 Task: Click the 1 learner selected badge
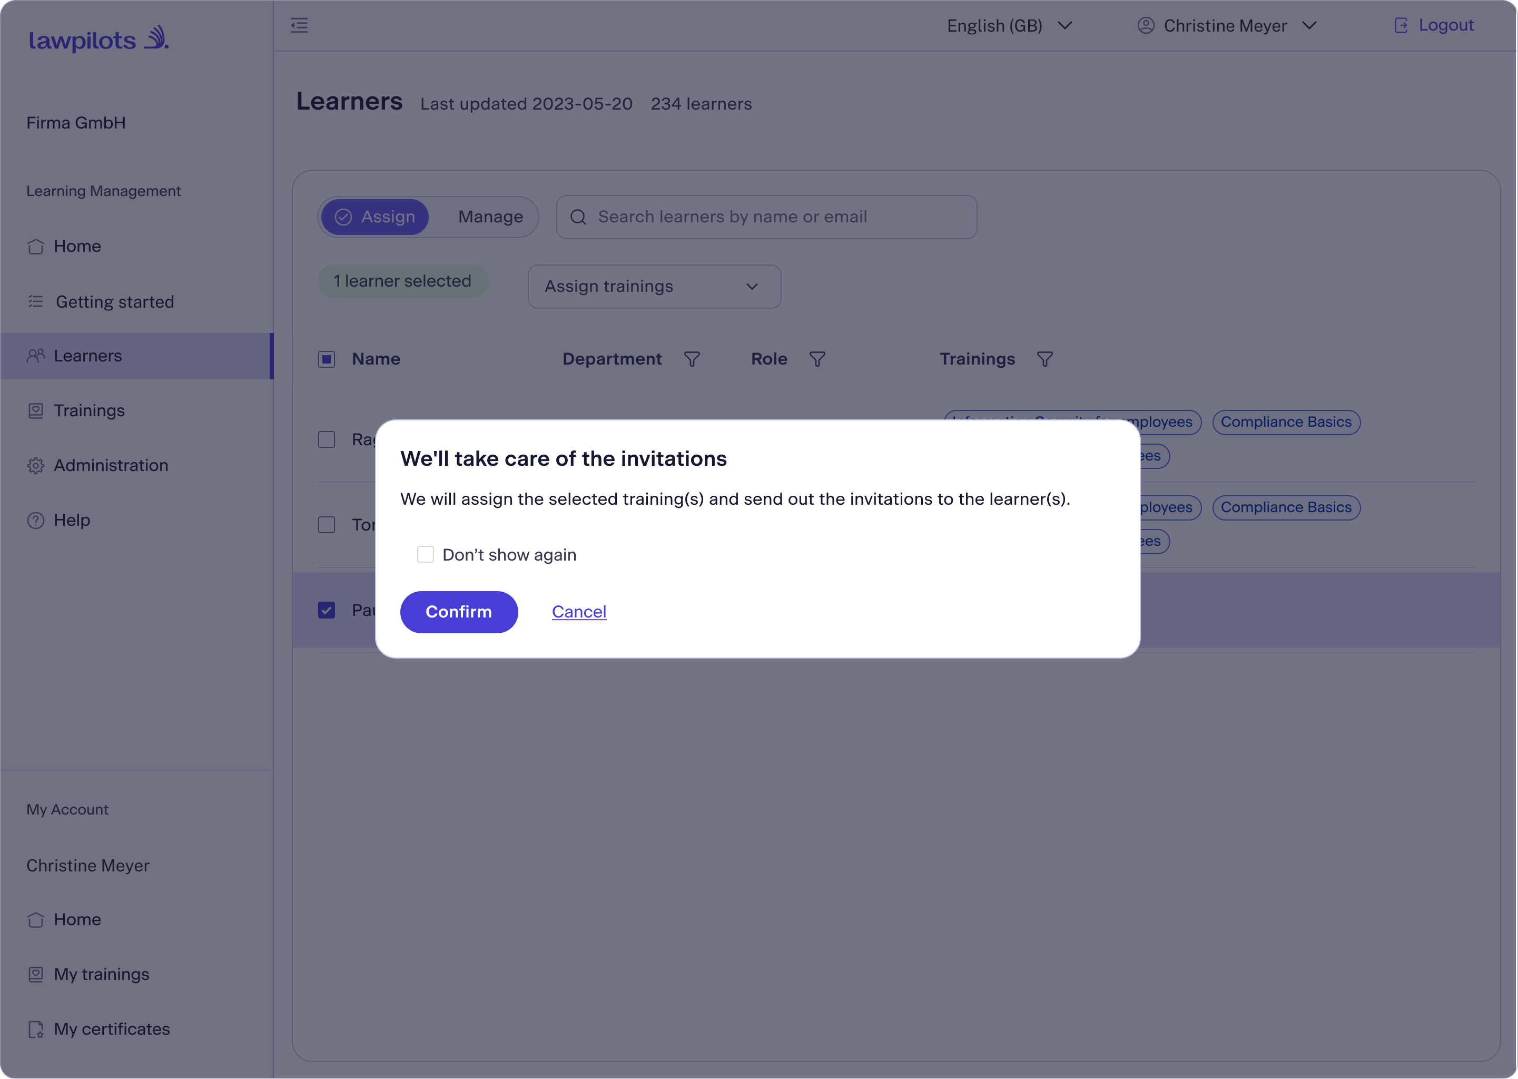[x=402, y=281]
